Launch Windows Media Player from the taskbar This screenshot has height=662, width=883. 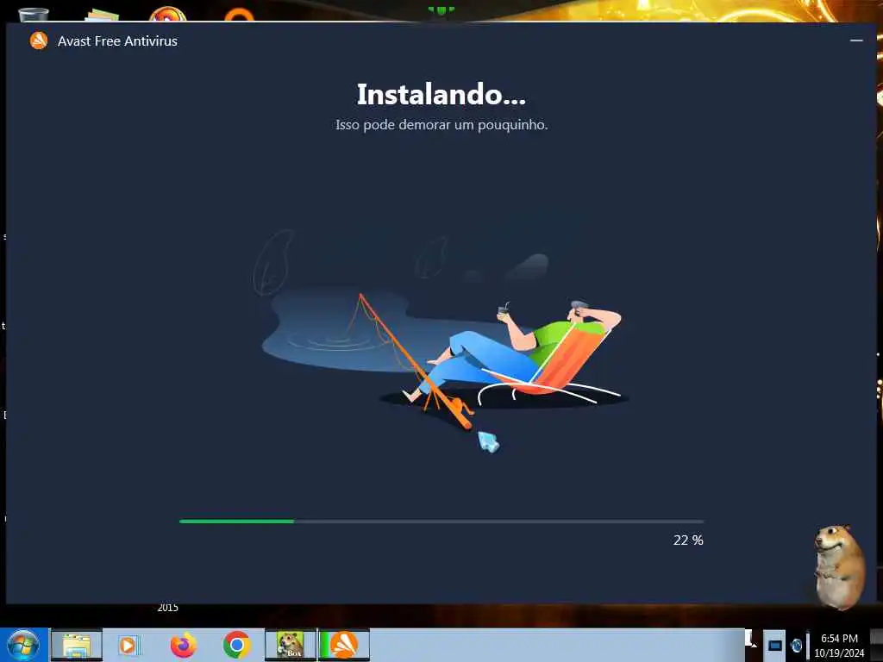128,645
